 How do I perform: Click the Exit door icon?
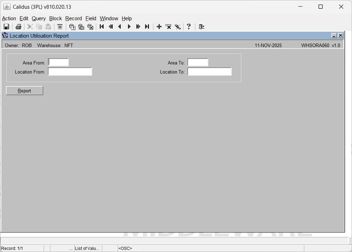click(x=201, y=27)
